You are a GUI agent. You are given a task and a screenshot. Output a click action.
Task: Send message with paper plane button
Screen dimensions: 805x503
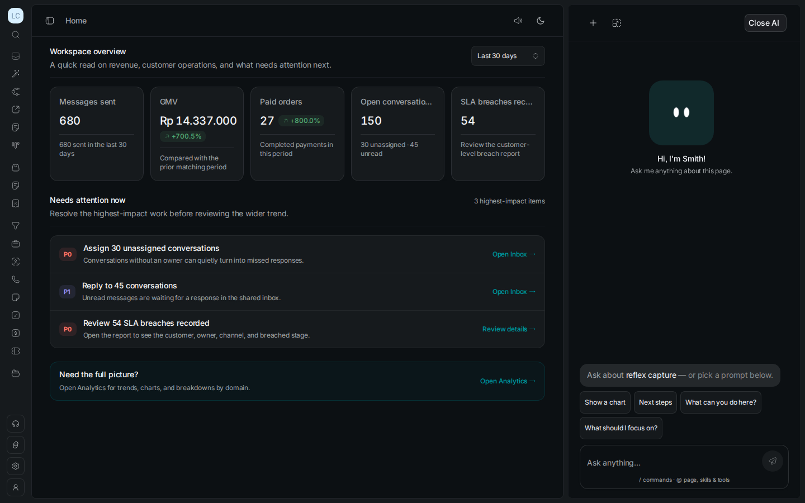(773, 461)
